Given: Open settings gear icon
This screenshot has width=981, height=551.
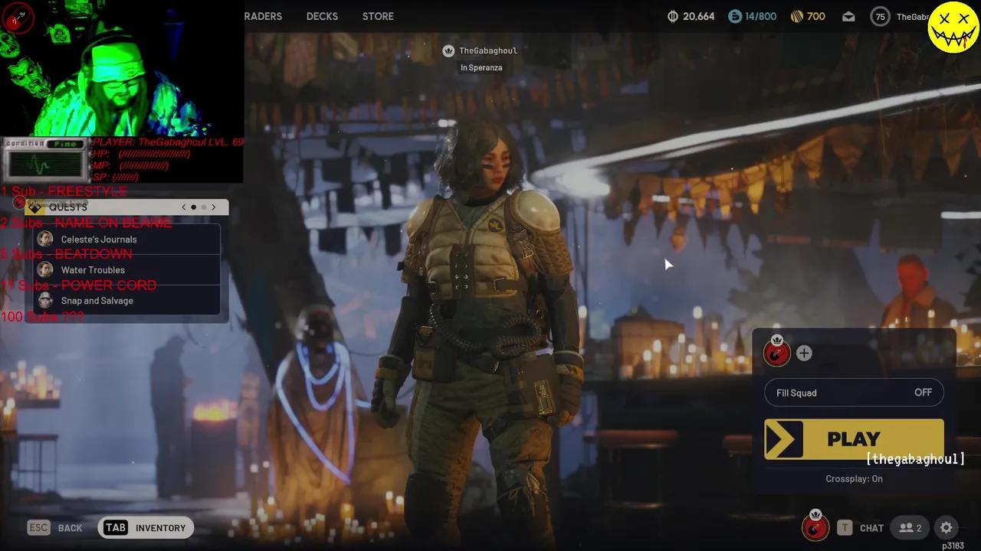Looking at the screenshot, I should 947,527.
